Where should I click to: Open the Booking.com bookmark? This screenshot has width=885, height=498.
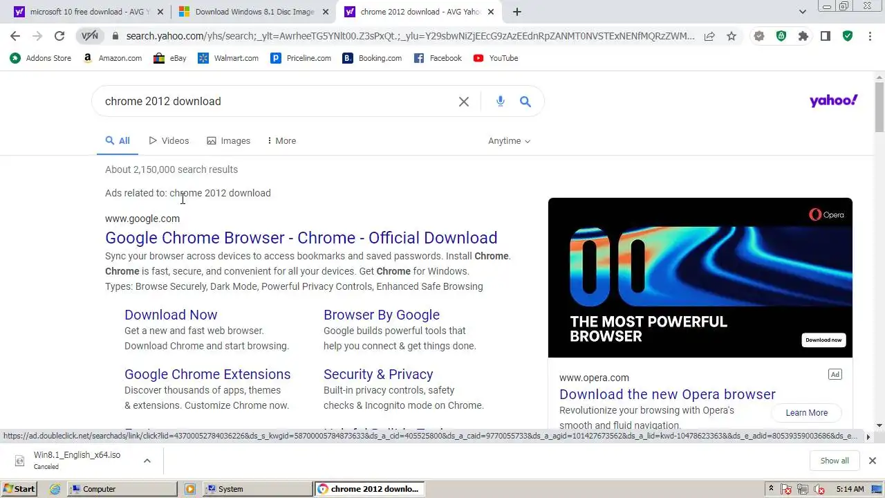pyautogui.click(x=372, y=58)
